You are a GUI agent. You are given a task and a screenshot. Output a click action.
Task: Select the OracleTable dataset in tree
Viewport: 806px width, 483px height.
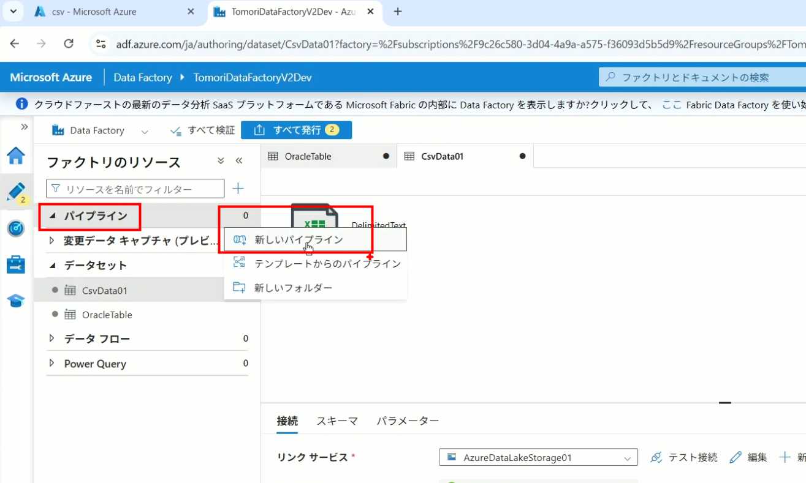(x=107, y=315)
